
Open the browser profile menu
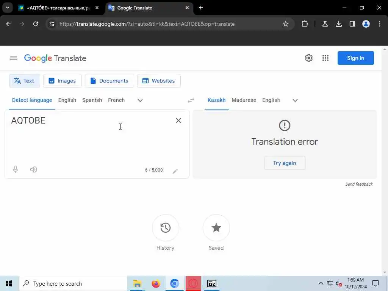tap(366, 24)
